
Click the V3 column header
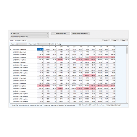click(x=93, y=47)
